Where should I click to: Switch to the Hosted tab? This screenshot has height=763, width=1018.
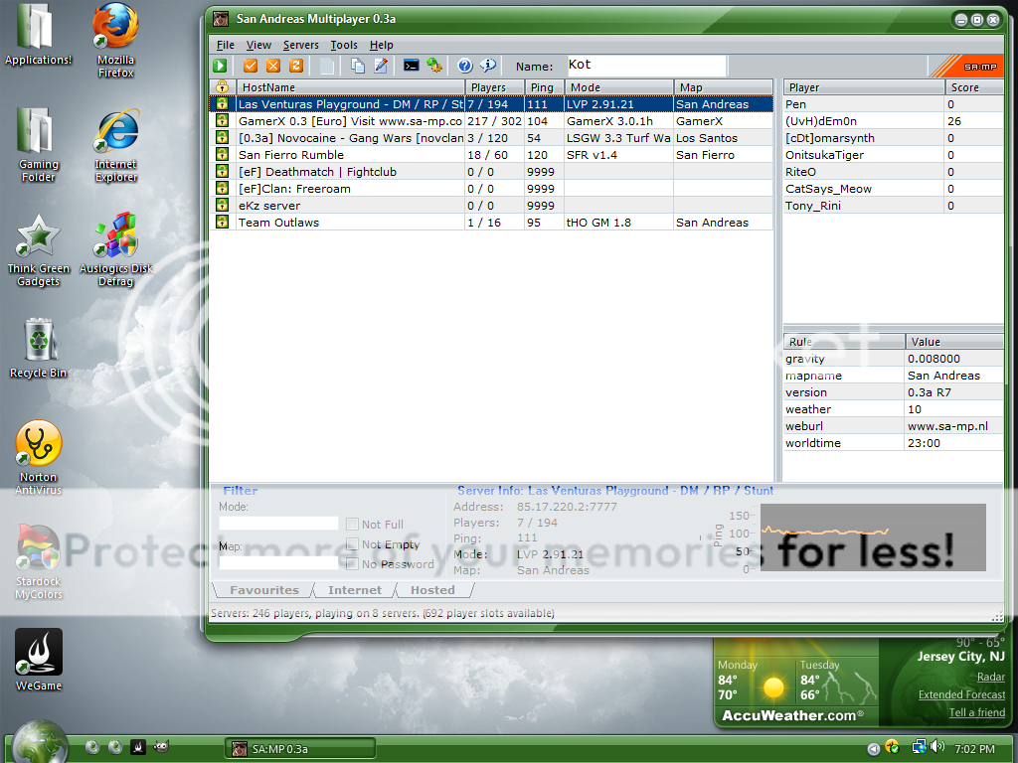click(x=432, y=589)
